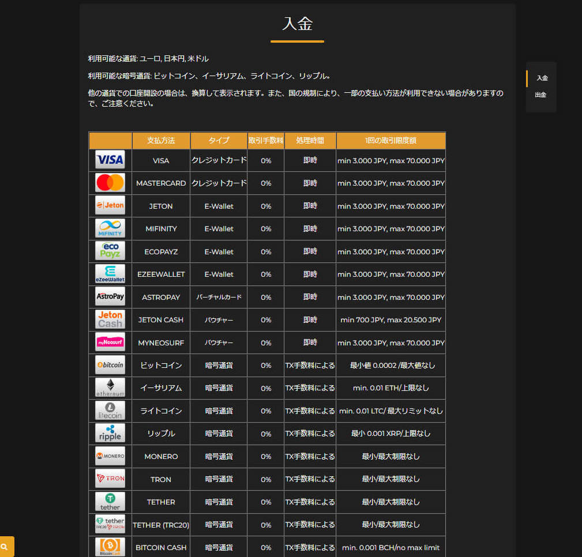Click the 1回の取引限度額 column header
This screenshot has height=557, width=582.
[390, 140]
